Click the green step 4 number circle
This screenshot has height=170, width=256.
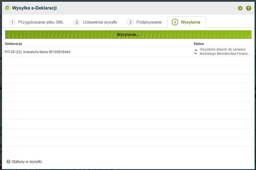175,22
